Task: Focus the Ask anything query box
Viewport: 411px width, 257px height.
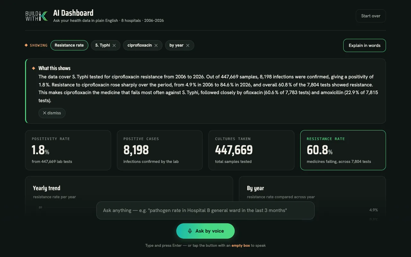Action: click(x=205, y=210)
